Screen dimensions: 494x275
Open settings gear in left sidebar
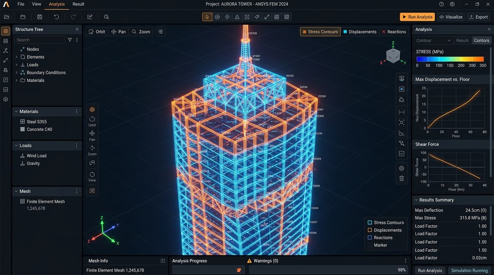(6, 100)
